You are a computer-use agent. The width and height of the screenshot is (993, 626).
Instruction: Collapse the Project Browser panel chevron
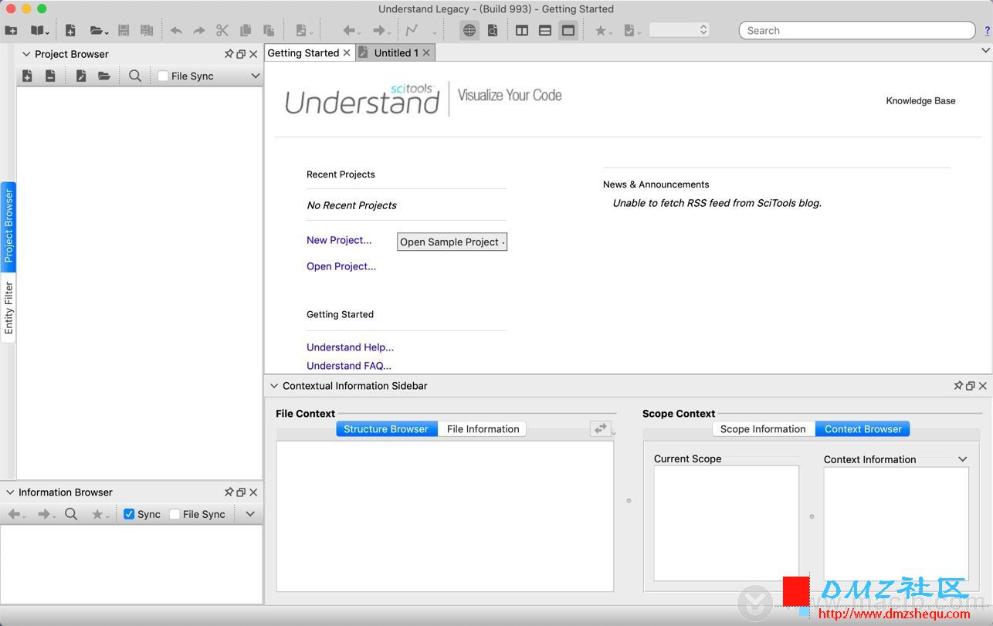[x=26, y=54]
